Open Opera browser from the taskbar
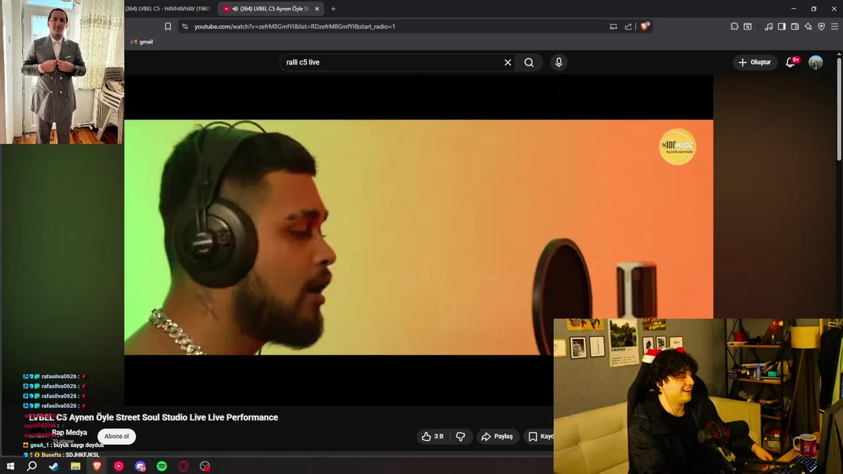 pos(184,466)
